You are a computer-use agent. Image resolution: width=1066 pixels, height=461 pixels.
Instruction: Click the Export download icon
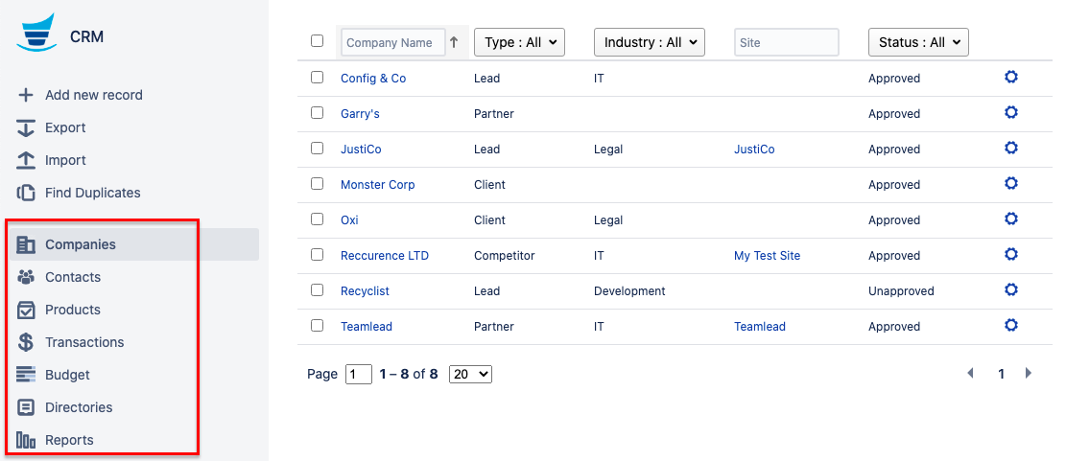pos(26,127)
